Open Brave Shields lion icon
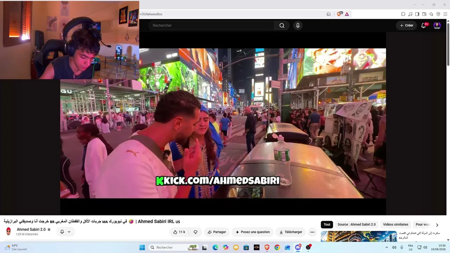Screen dimensions: 450x253 [339, 14]
